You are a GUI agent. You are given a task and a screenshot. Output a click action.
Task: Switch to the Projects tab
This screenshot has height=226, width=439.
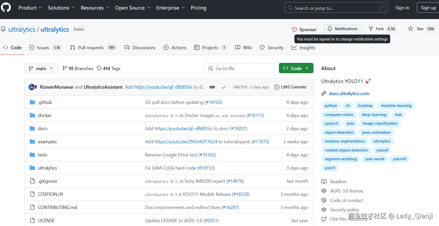click(x=210, y=48)
